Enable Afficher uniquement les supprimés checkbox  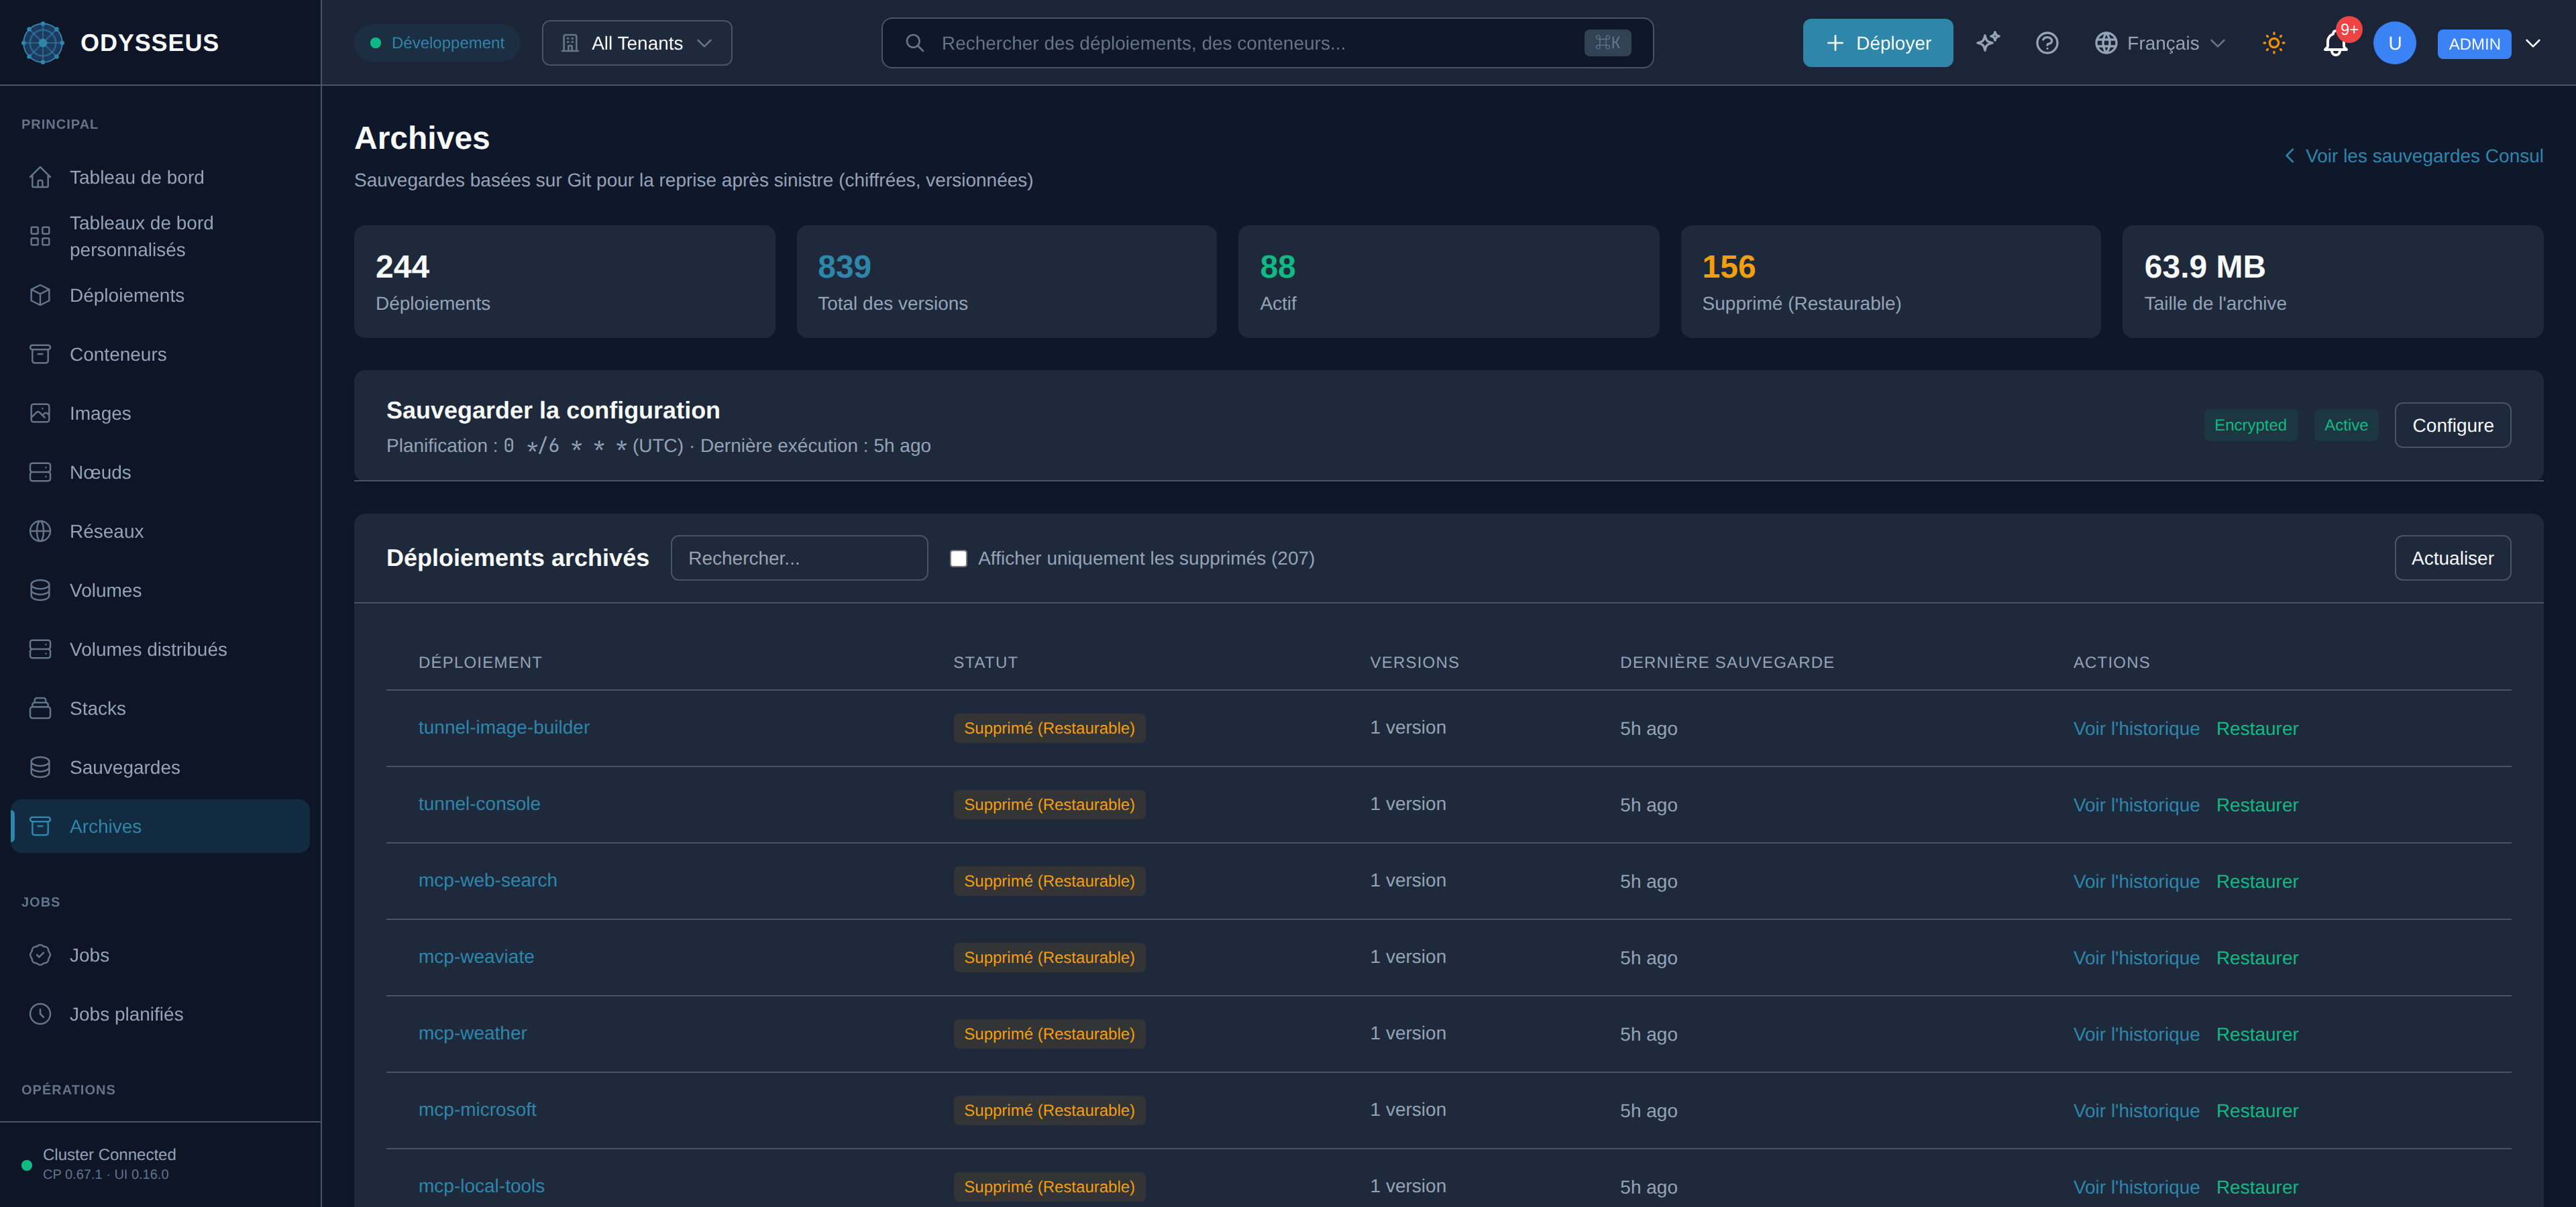click(x=958, y=559)
